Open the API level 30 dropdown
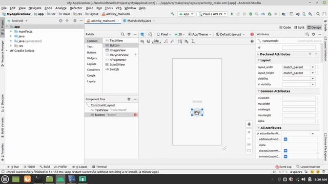 (179, 34)
